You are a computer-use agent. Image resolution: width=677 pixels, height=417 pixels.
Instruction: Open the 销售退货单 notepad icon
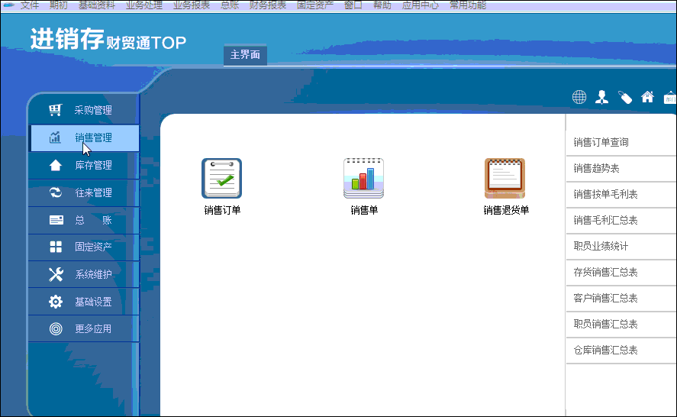click(x=505, y=179)
